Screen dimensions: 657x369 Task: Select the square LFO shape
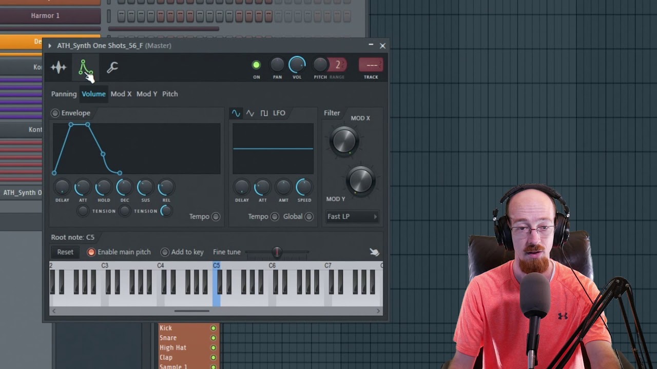264,113
